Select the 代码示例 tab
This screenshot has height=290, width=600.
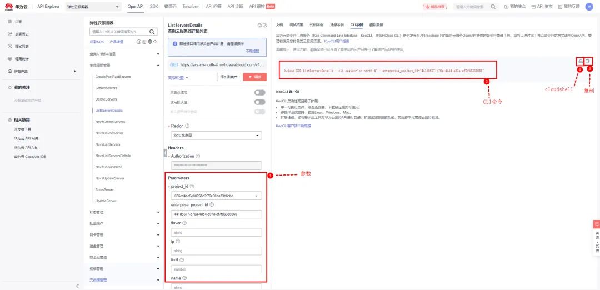coord(316,24)
